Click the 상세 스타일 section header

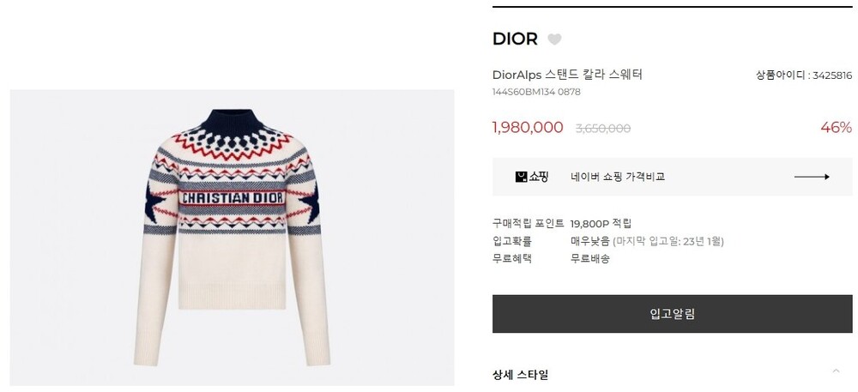click(x=521, y=375)
